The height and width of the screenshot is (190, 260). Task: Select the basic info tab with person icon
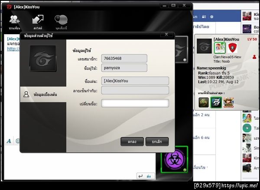43,95
